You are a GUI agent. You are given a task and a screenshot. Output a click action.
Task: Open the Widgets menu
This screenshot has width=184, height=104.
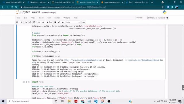click(x=67, y=18)
